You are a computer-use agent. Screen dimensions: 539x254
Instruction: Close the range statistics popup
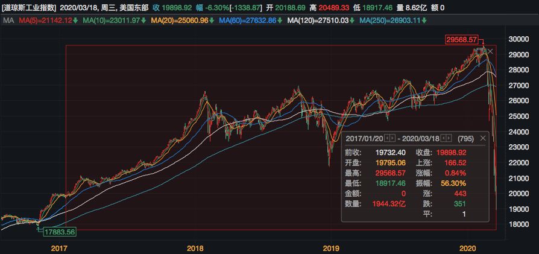[x=482, y=138]
